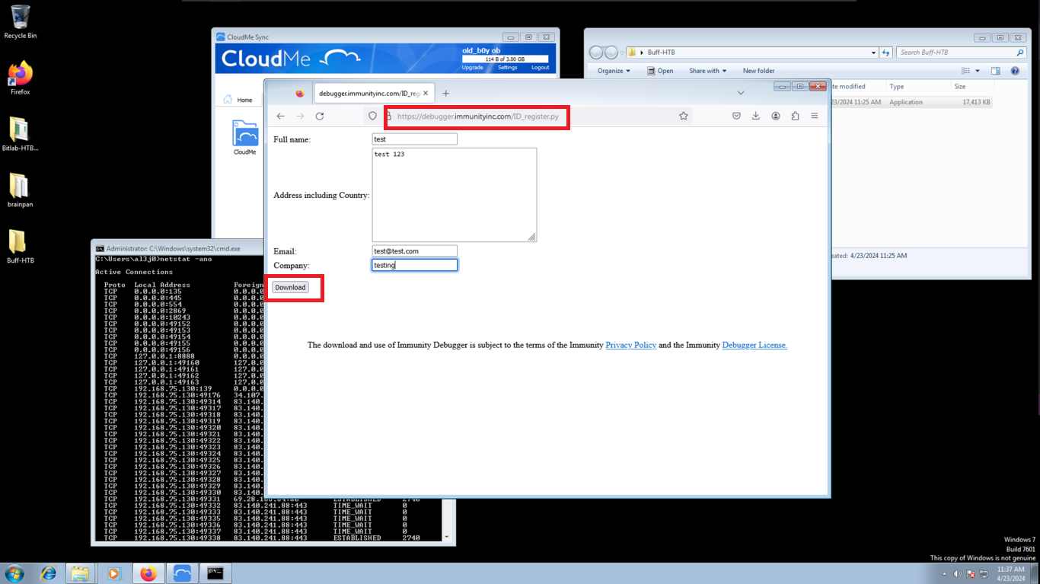Open the Debugger License link
The width and height of the screenshot is (1040, 584).
(754, 345)
